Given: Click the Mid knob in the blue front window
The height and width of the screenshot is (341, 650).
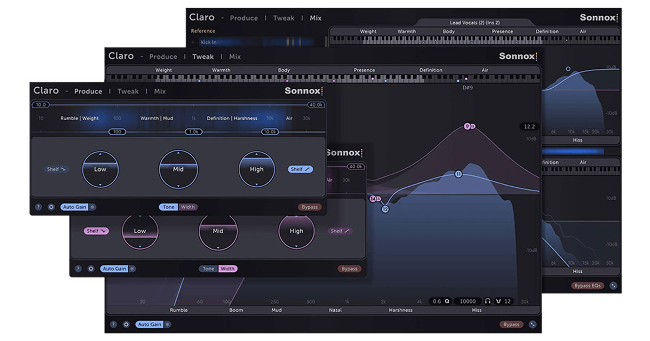Looking at the screenshot, I should tap(178, 169).
